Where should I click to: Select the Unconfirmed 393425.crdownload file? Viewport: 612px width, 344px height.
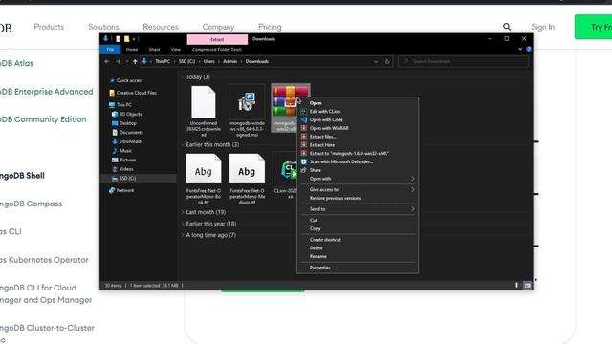click(204, 111)
